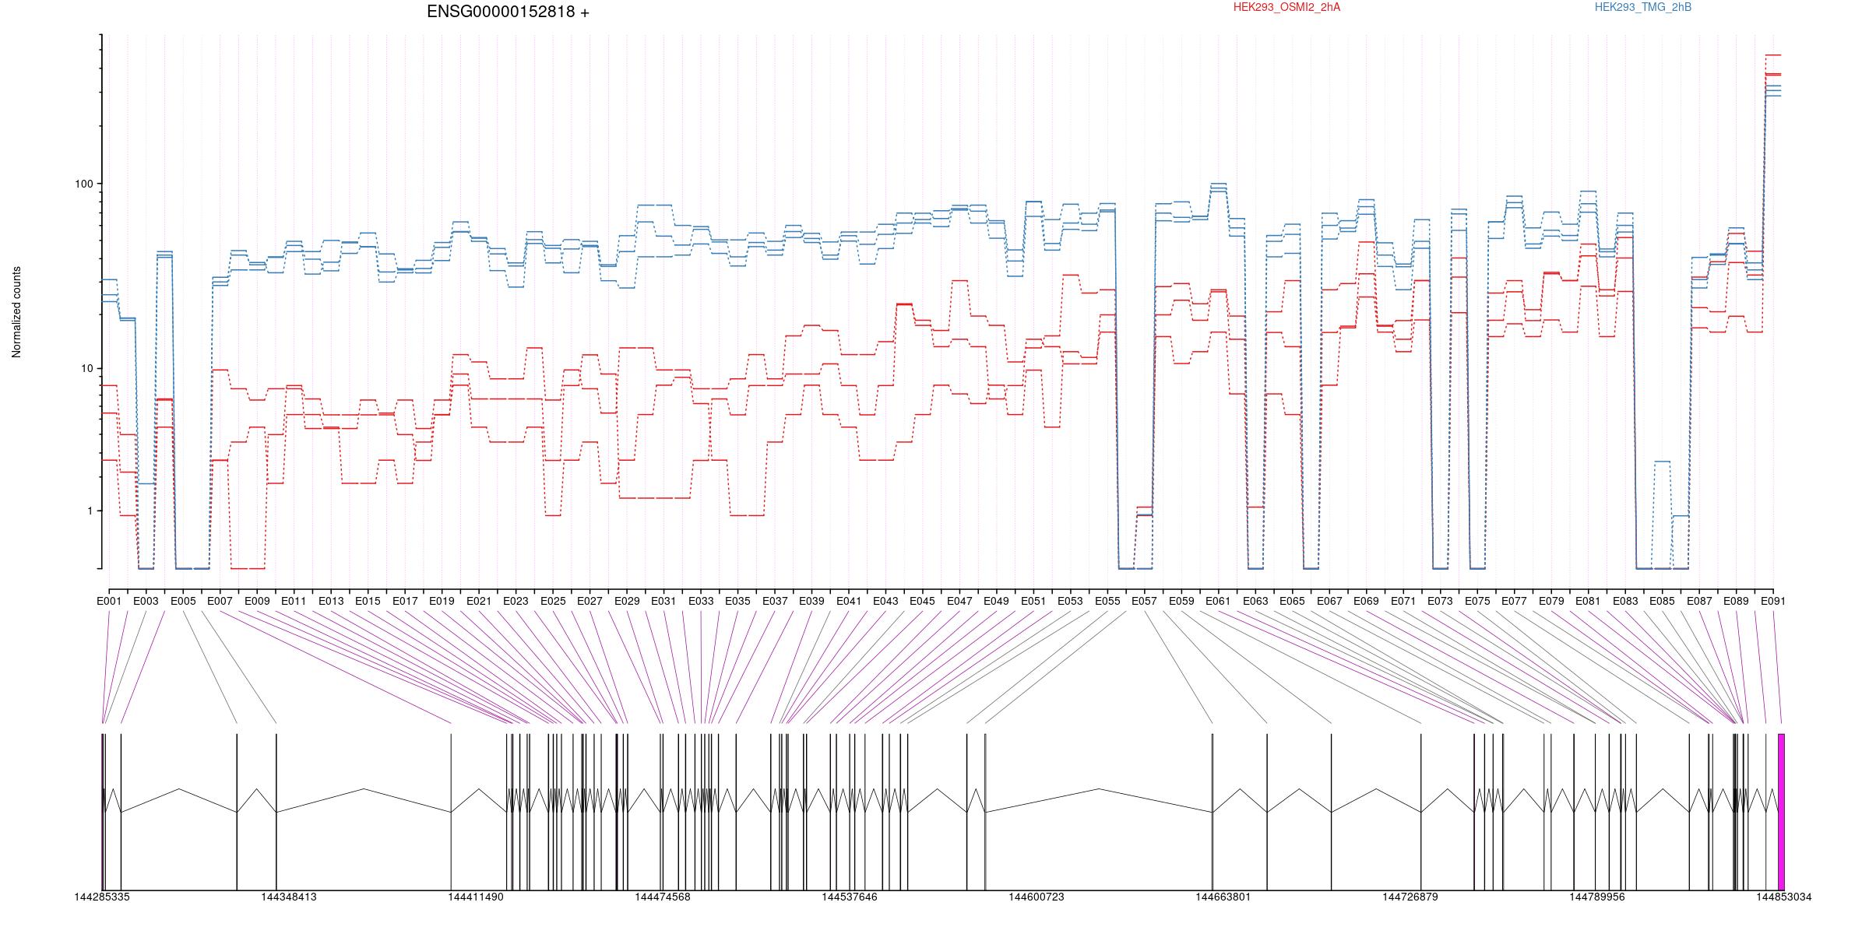Click exon label E031
This screenshot has width=1869, height=934.
(663, 601)
